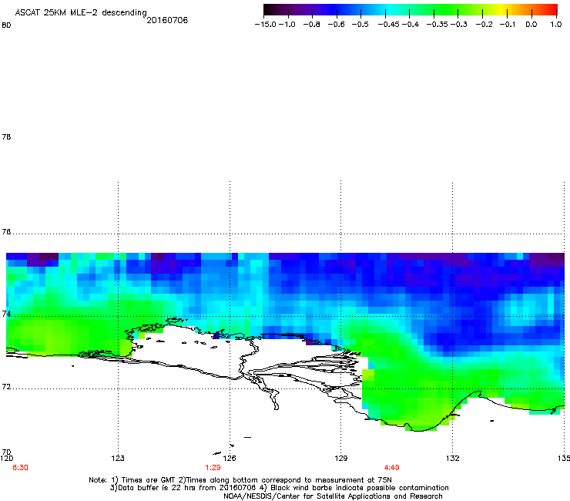Image resolution: width=570 pixels, height=501 pixels.
Task: Click the -15.0 colorbar label
Action: click(266, 25)
